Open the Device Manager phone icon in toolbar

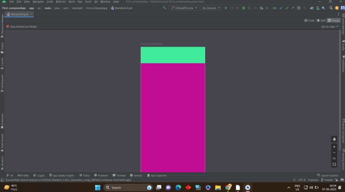318,8
